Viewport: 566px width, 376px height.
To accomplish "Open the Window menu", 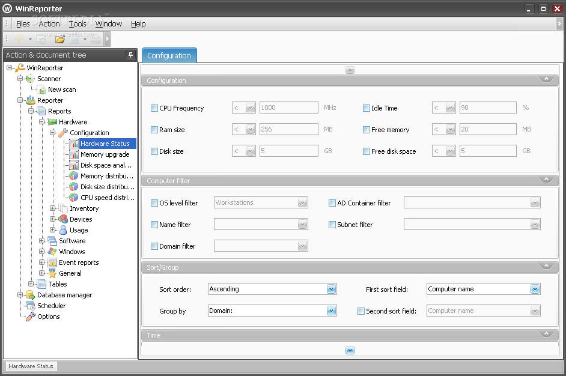I will [x=109, y=24].
